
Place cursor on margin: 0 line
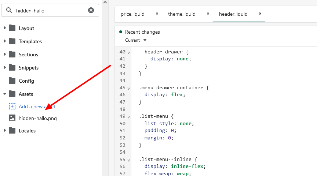point(159,138)
